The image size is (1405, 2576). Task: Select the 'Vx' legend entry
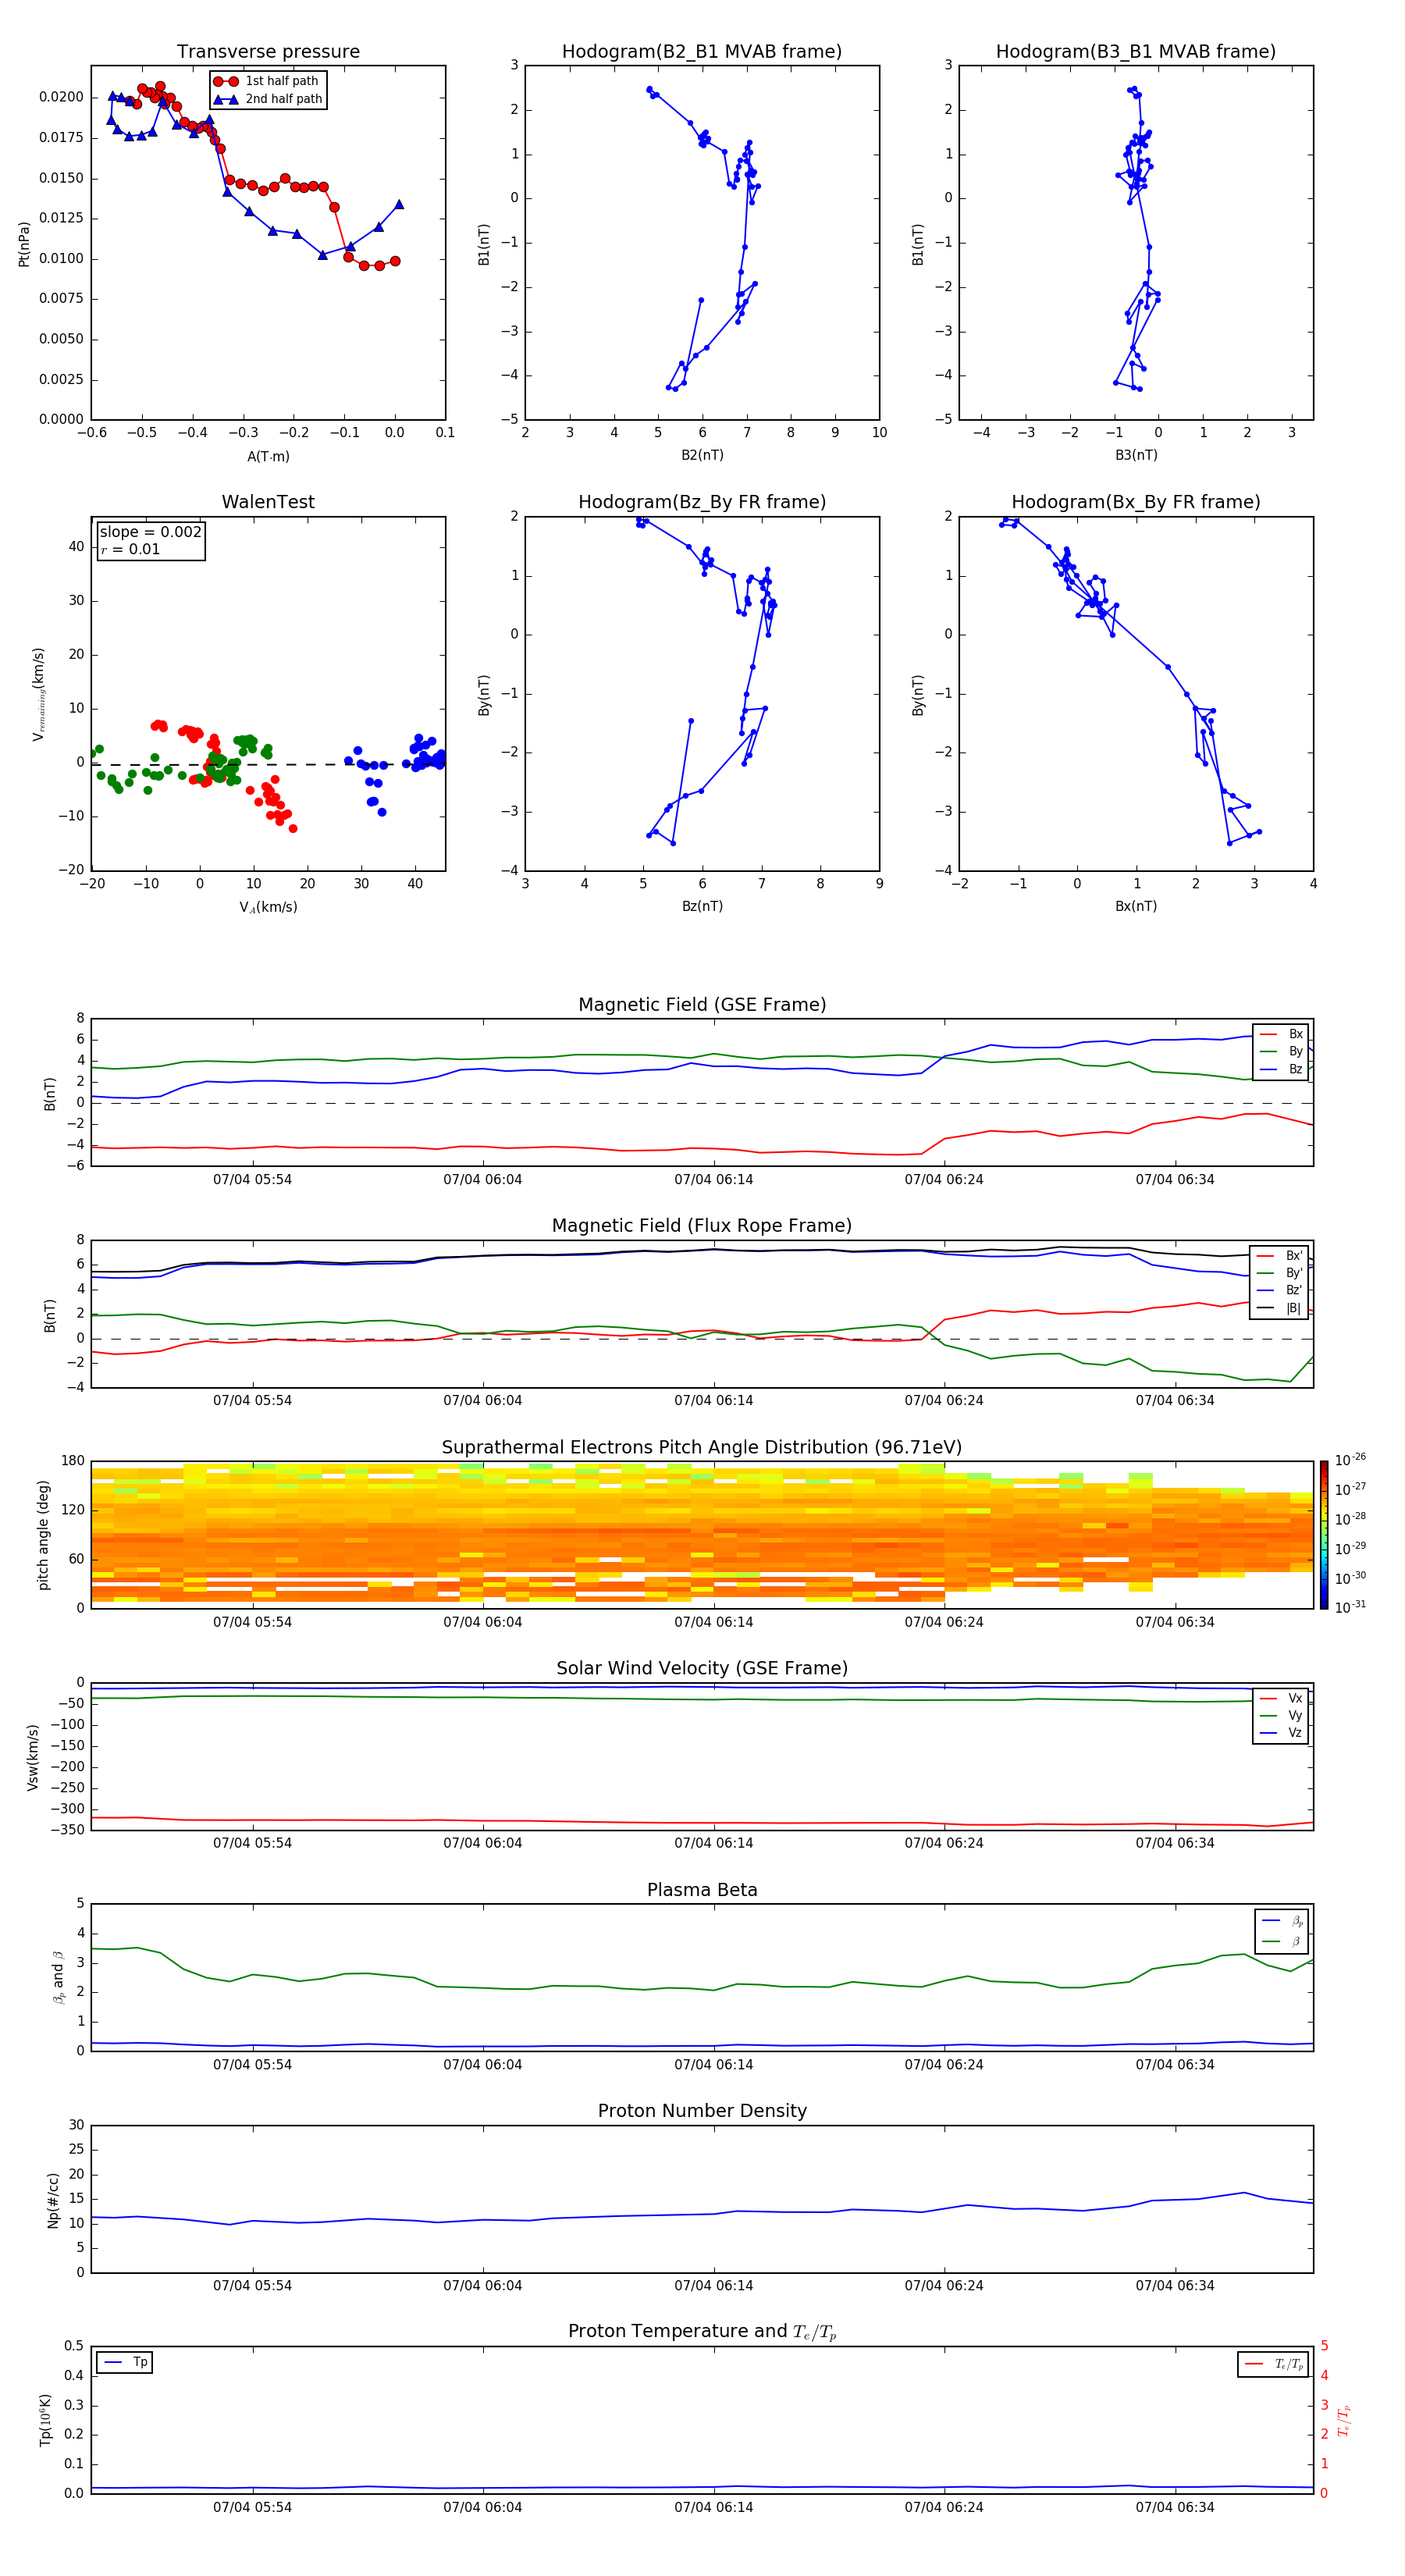pos(1281,1698)
